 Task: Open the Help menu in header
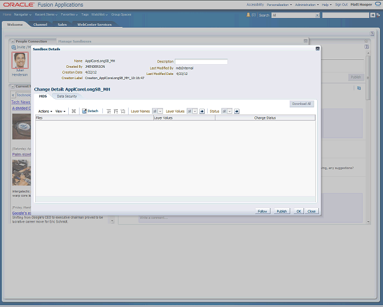click(327, 5)
